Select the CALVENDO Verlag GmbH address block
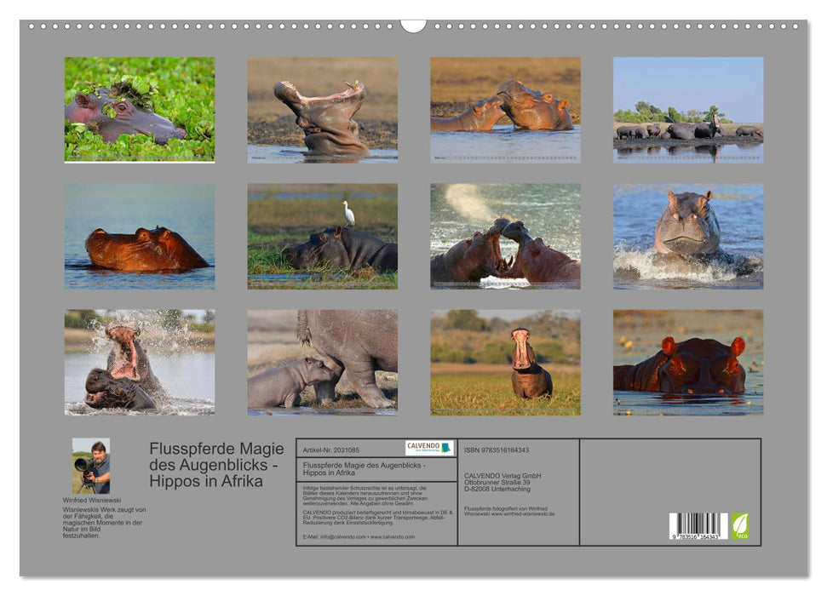The height and width of the screenshot is (596, 827). 503,481
